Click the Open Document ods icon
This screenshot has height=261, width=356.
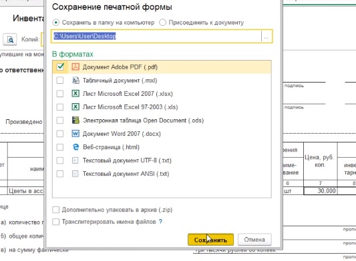click(x=75, y=121)
